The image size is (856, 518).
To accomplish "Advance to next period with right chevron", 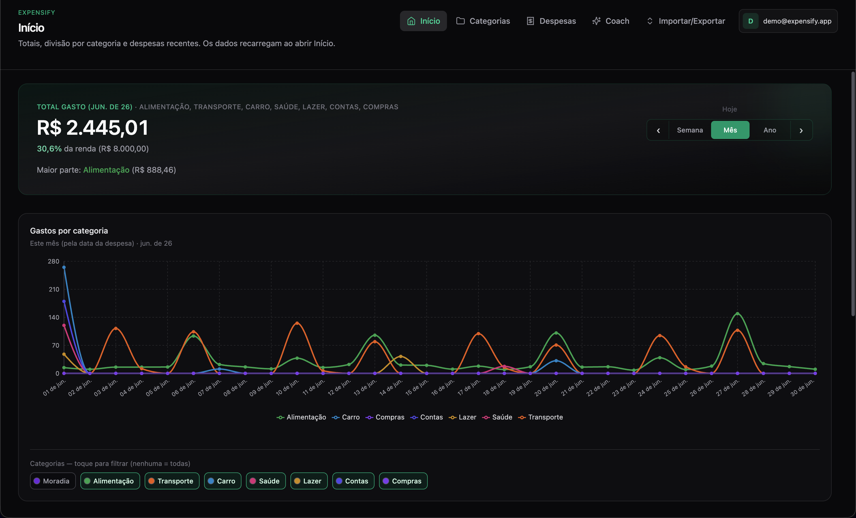I will click(x=801, y=130).
